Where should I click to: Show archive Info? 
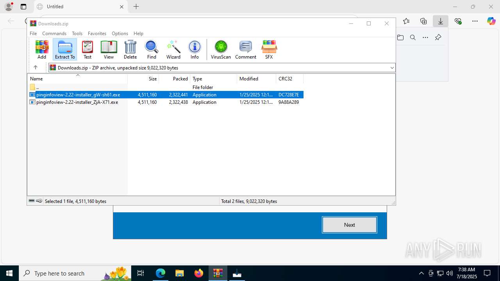[195, 50]
